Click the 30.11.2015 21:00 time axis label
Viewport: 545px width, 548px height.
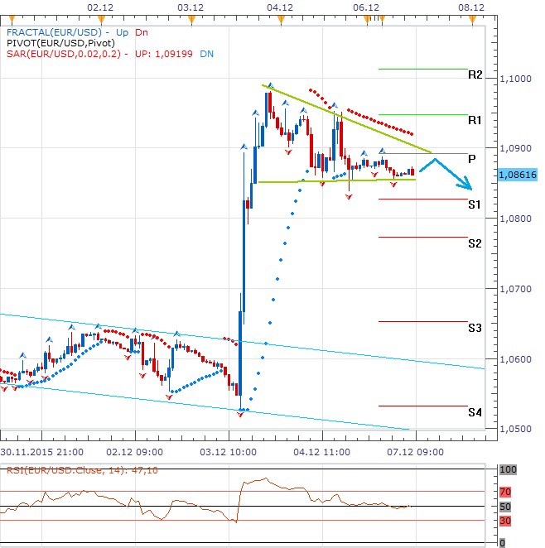[x=41, y=453]
